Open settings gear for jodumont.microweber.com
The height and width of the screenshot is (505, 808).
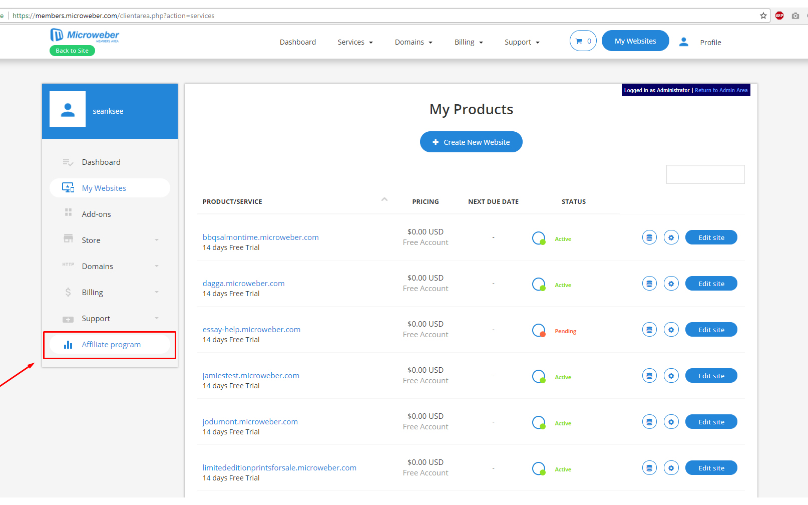coord(671,422)
